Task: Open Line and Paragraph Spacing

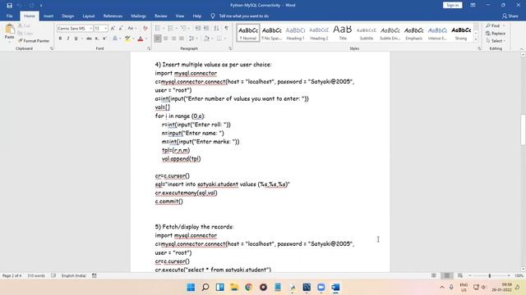Action: coord(191,39)
